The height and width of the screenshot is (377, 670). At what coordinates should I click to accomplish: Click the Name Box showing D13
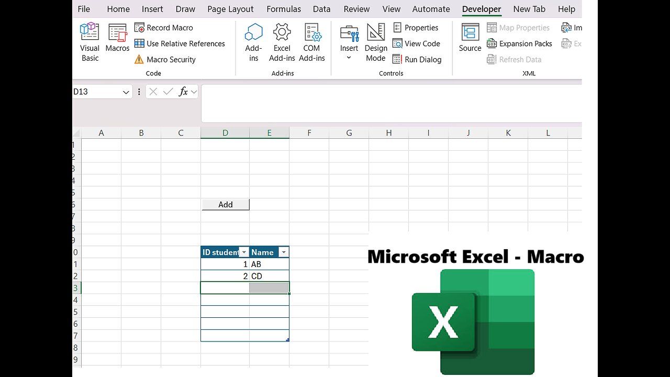pos(96,92)
